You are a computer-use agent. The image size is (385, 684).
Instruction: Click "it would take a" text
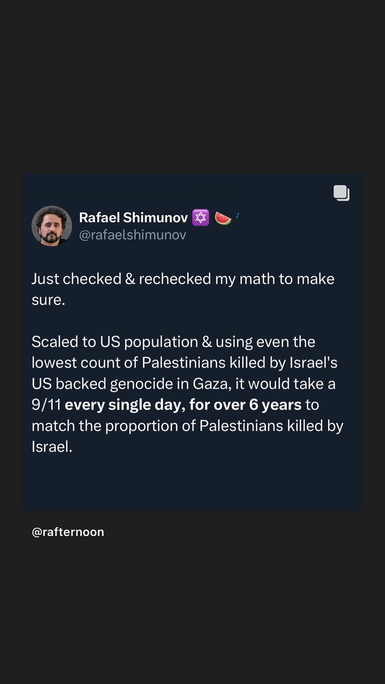click(285, 384)
